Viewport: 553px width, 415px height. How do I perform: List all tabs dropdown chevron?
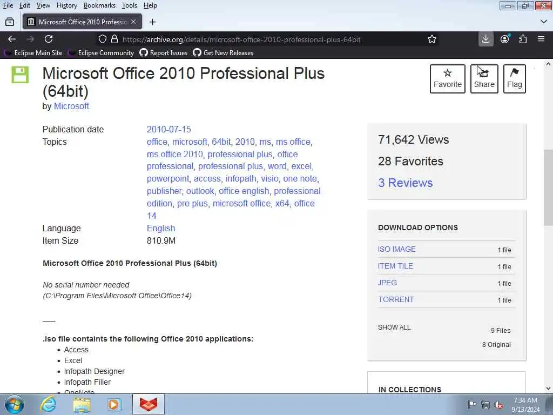coord(543,22)
